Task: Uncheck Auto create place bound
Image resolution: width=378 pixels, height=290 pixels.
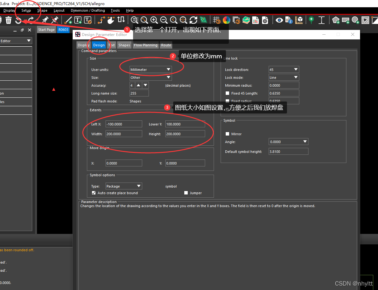Action: pyautogui.click(x=94, y=193)
